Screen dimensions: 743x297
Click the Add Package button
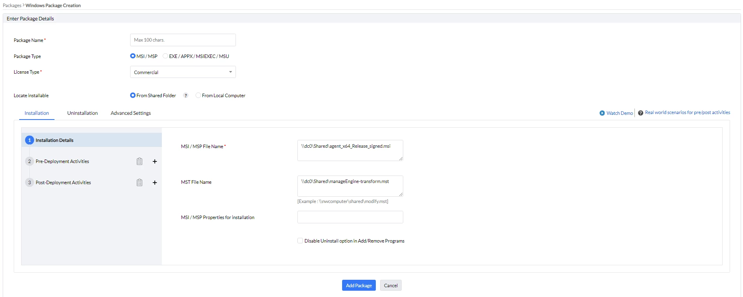[359, 285]
